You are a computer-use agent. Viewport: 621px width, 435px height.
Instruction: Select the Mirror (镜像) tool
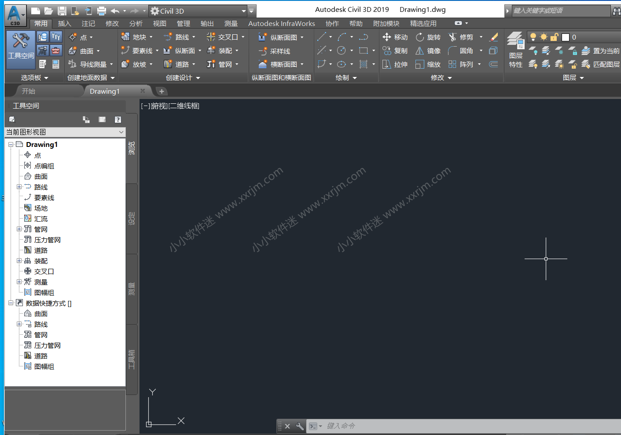click(x=428, y=51)
